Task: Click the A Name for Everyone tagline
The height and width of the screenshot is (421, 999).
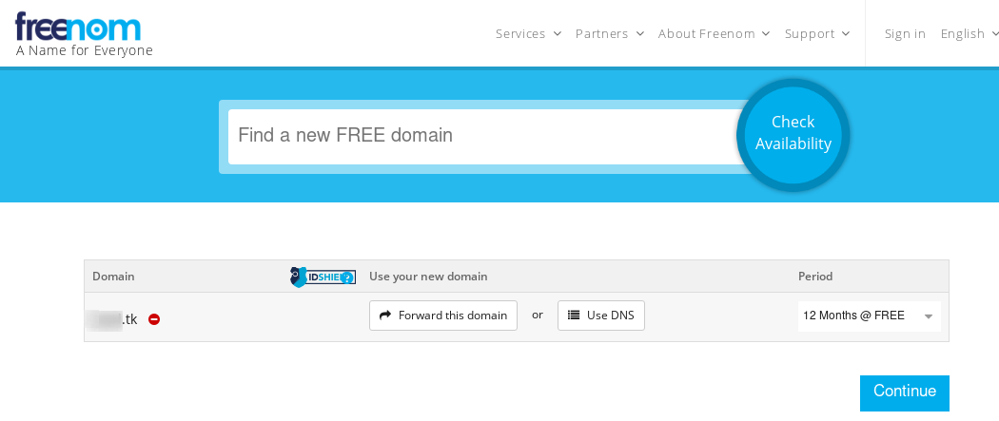Action: click(84, 51)
